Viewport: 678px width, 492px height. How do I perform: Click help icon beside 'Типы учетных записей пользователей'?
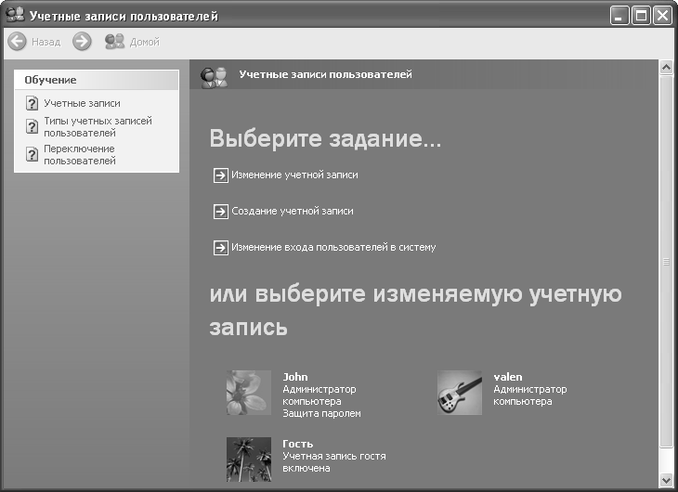(32, 126)
